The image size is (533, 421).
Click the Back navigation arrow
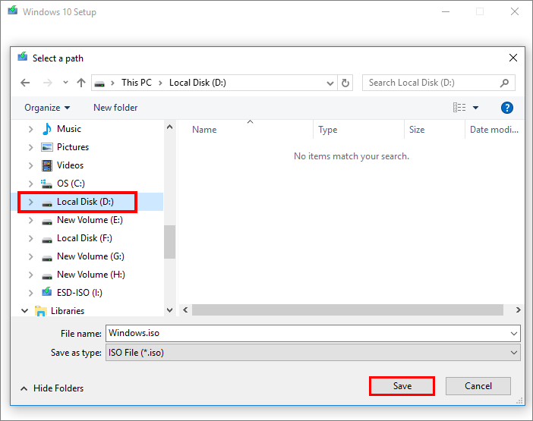click(25, 83)
